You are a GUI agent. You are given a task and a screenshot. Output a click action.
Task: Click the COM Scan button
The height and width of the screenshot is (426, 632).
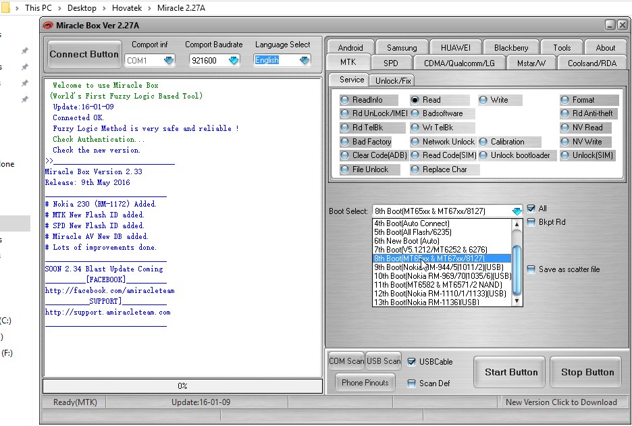[x=346, y=361]
